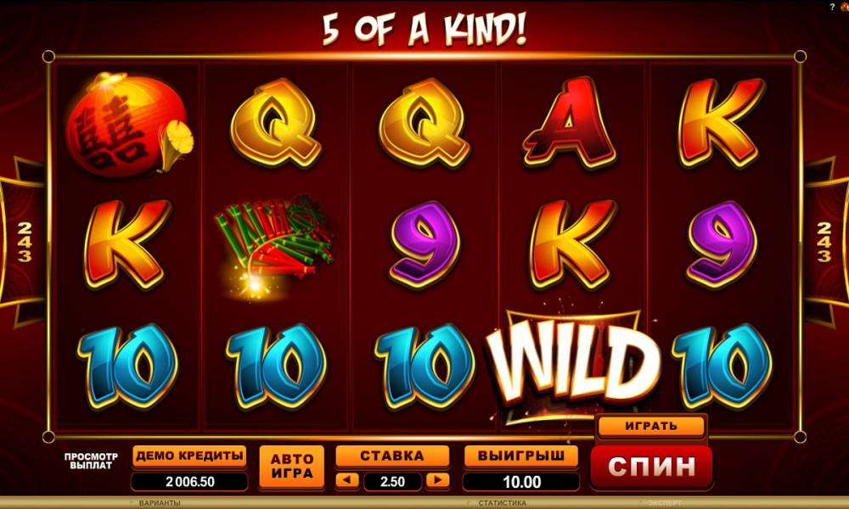Click the red A symbol
849x509 pixels.
(x=570, y=123)
